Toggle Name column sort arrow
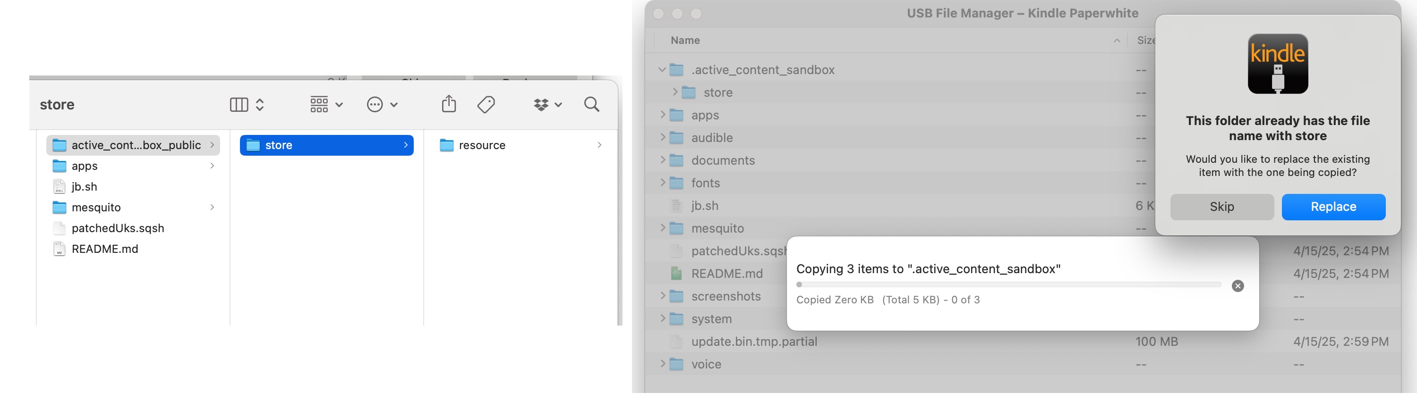This screenshot has height=401, width=1417. [1117, 41]
